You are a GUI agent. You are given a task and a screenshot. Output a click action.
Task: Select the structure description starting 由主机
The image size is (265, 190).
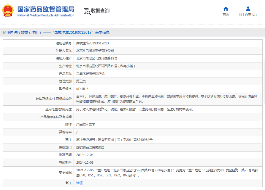click(167, 99)
